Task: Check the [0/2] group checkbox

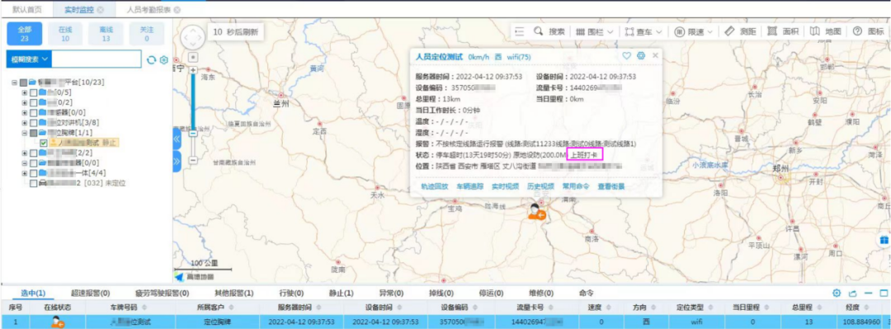Action: pyautogui.click(x=34, y=102)
